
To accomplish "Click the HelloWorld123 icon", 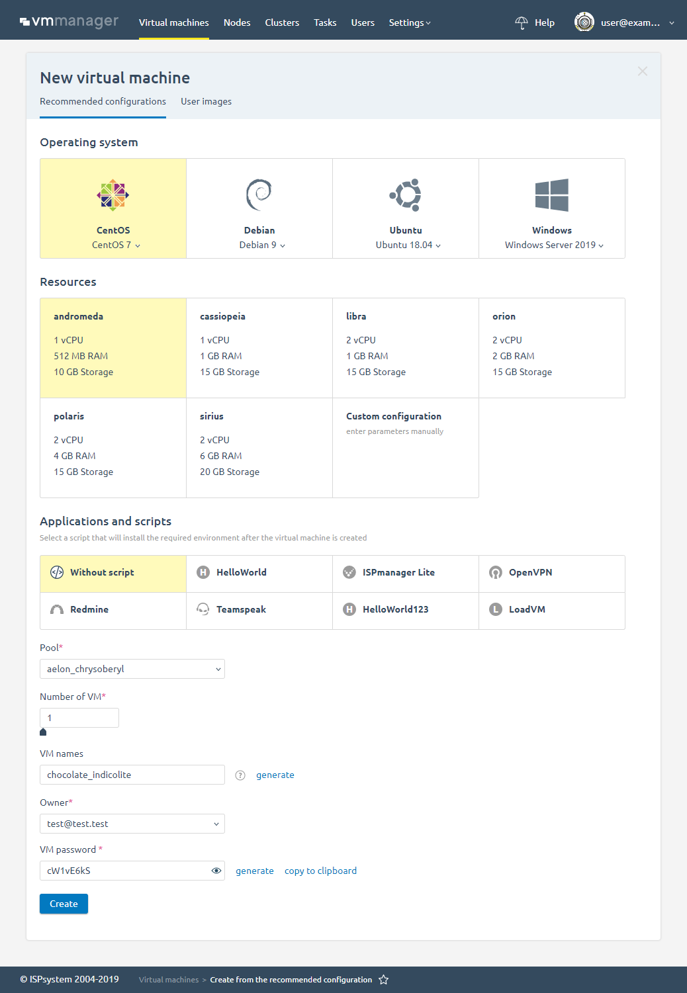I will point(349,609).
